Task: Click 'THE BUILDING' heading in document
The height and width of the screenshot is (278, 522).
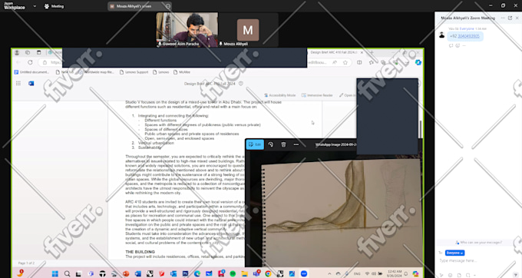Action: point(140,252)
